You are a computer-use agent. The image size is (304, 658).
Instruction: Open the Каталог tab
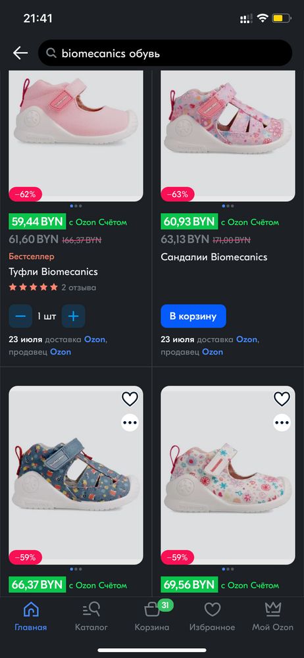click(91, 616)
